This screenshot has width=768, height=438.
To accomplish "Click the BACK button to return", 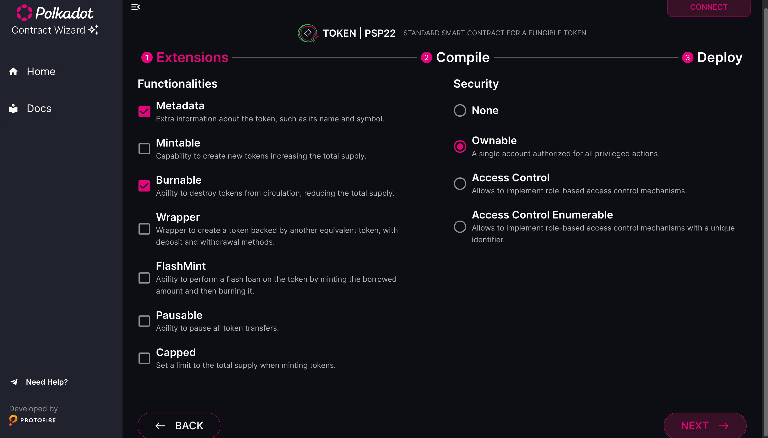I will [179, 425].
